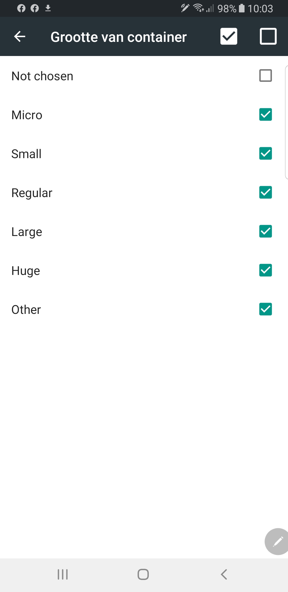Viewport: 288px width, 592px height.
Task: Tap the back arrow in header
Action: tap(20, 37)
